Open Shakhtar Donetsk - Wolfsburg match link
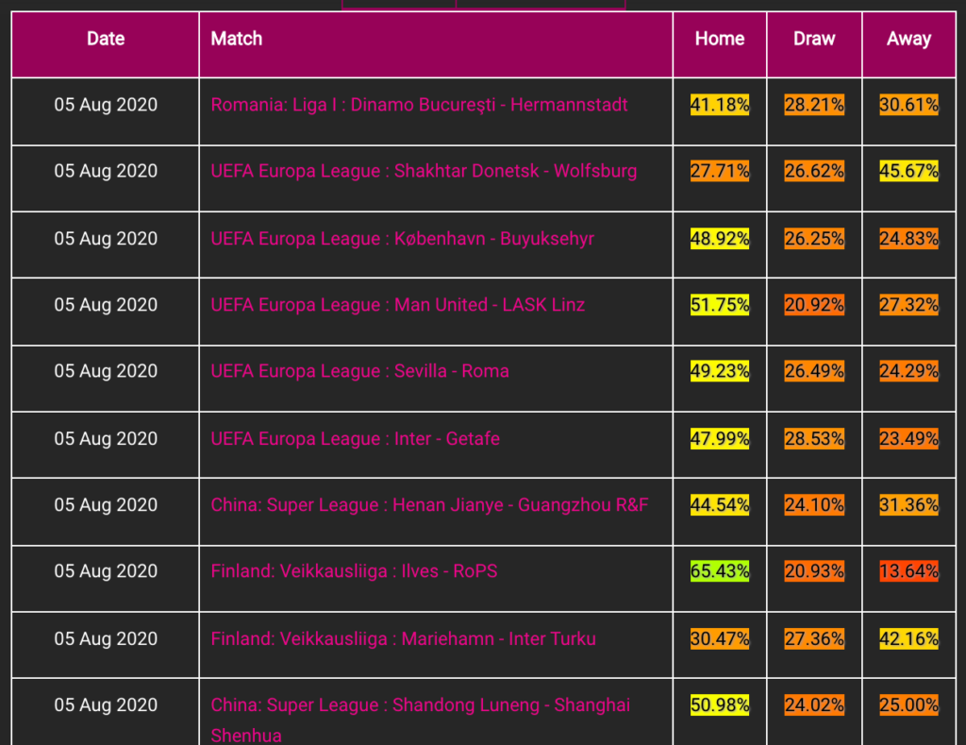This screenshot has width=966, height=745. click(x=424, y=171)
